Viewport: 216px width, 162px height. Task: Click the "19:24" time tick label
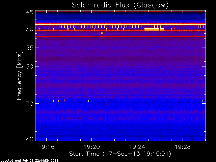coord(137,147)
